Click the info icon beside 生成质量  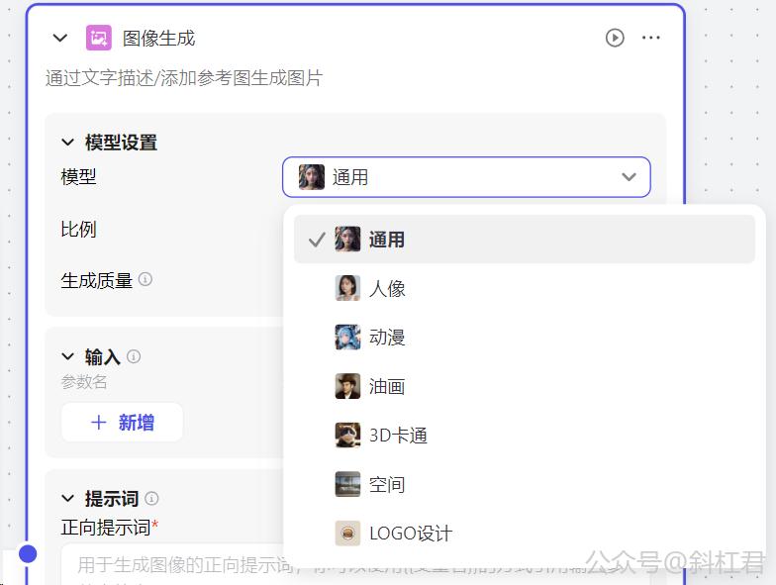[x=145, y=279]
